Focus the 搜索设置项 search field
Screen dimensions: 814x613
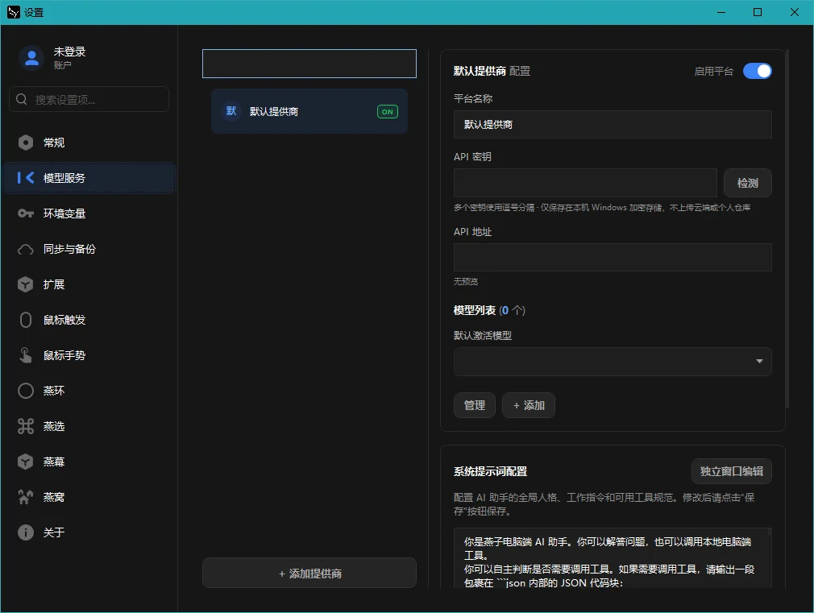89,99
